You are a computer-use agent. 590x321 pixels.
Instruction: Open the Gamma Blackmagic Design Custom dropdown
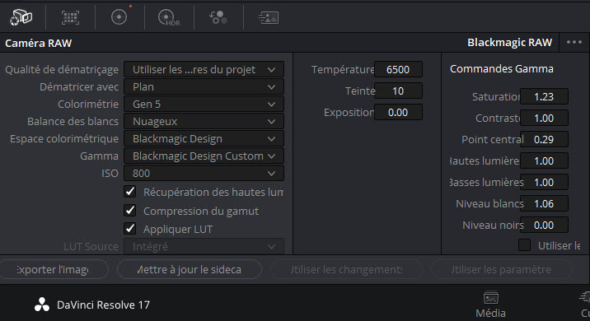tap(204, 156)
